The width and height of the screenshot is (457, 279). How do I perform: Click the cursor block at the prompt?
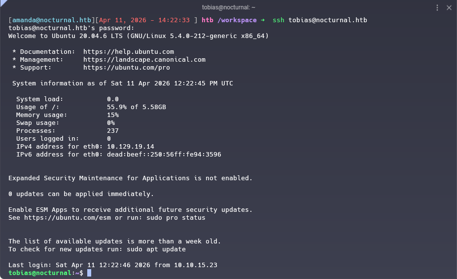pos(89,273)
